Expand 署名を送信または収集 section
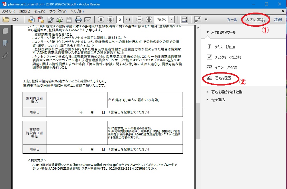The width and height of the screenshot is (287, 189). 227,92
